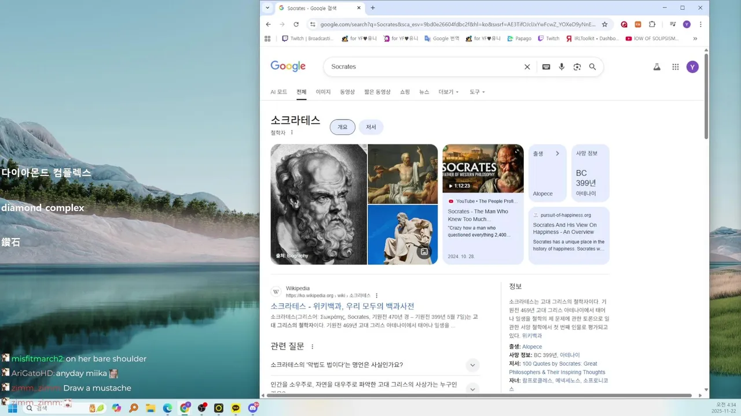Open the bookmarks bar apps grid icon

pos(267,39)
